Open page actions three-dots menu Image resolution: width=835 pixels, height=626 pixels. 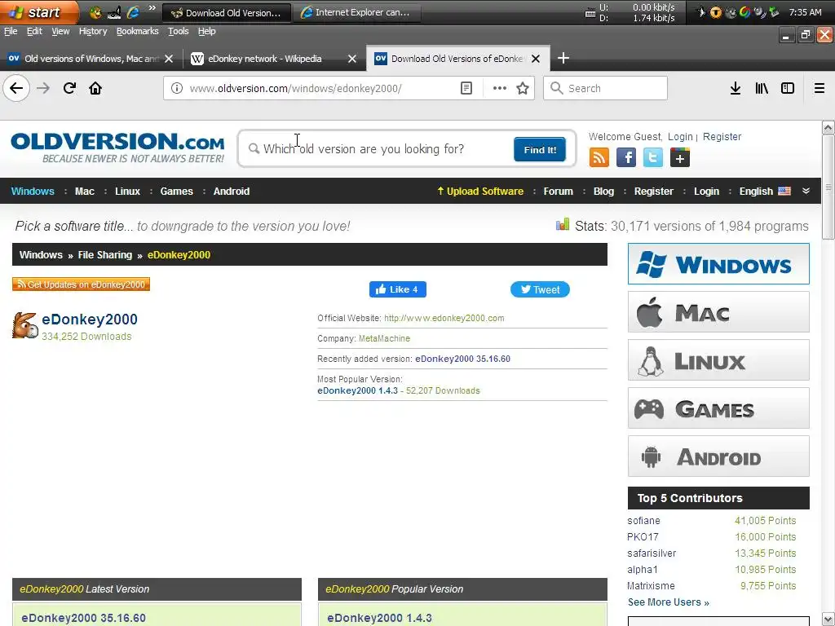click(500, 88)
